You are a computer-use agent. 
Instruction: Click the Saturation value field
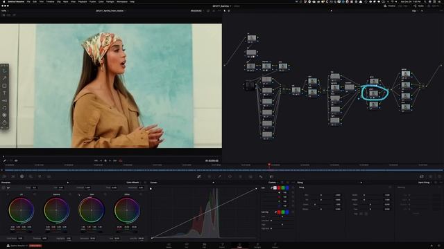[92, 238]
